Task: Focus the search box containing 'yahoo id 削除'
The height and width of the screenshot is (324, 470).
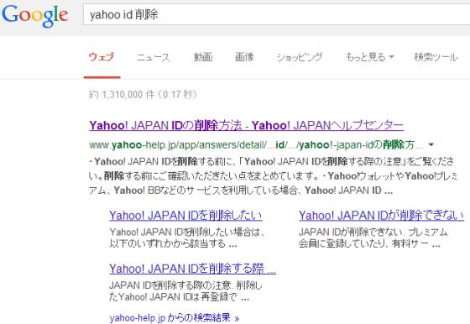Action: (276, 14)
